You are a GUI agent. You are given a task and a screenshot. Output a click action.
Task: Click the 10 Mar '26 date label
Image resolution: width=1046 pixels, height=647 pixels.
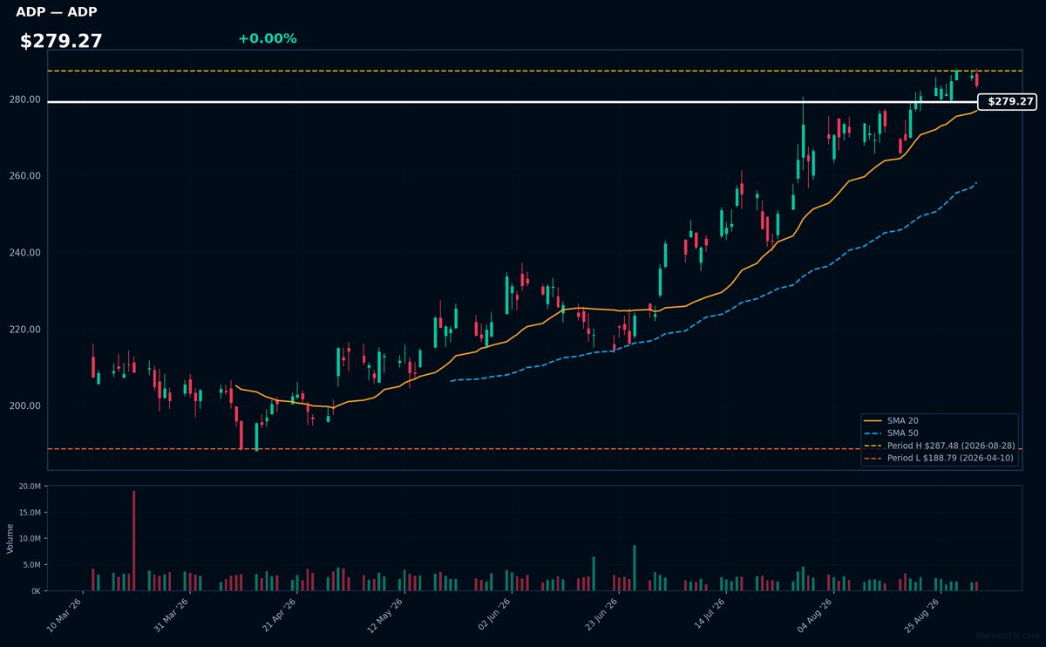[x=64, y=614]
